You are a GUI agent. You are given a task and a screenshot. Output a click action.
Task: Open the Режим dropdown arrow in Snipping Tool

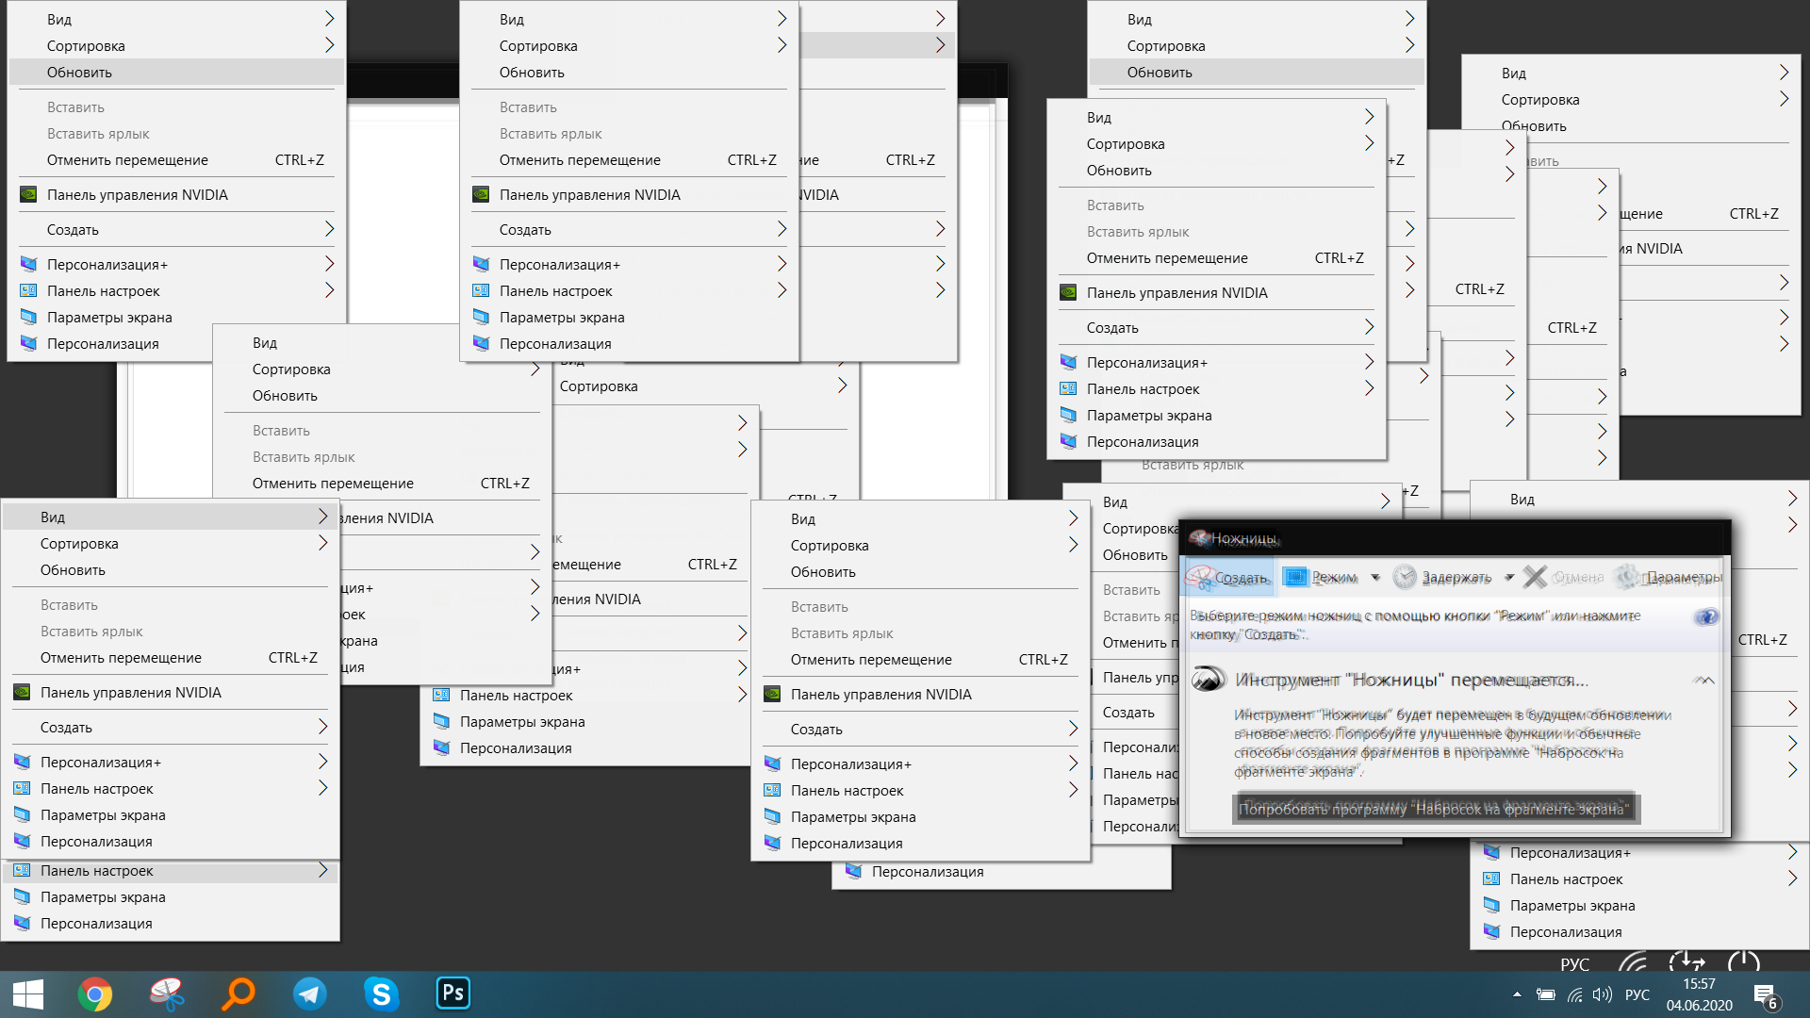pyautogui.click(x=1375, y=577)
